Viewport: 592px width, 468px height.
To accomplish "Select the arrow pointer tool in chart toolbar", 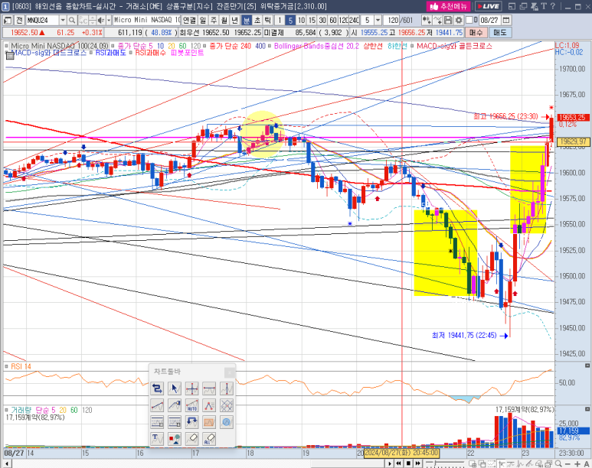I will coord(174,388).
